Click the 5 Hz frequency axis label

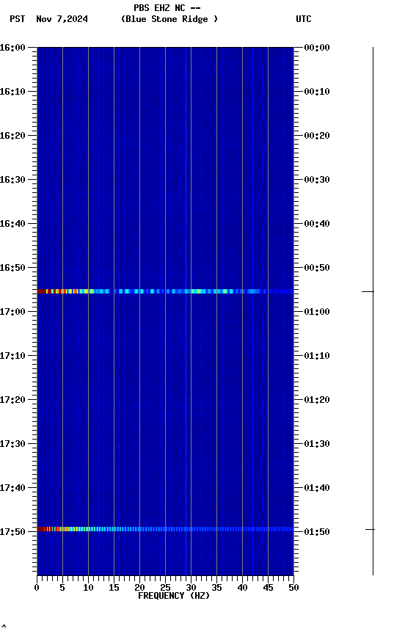pos(62,588)
